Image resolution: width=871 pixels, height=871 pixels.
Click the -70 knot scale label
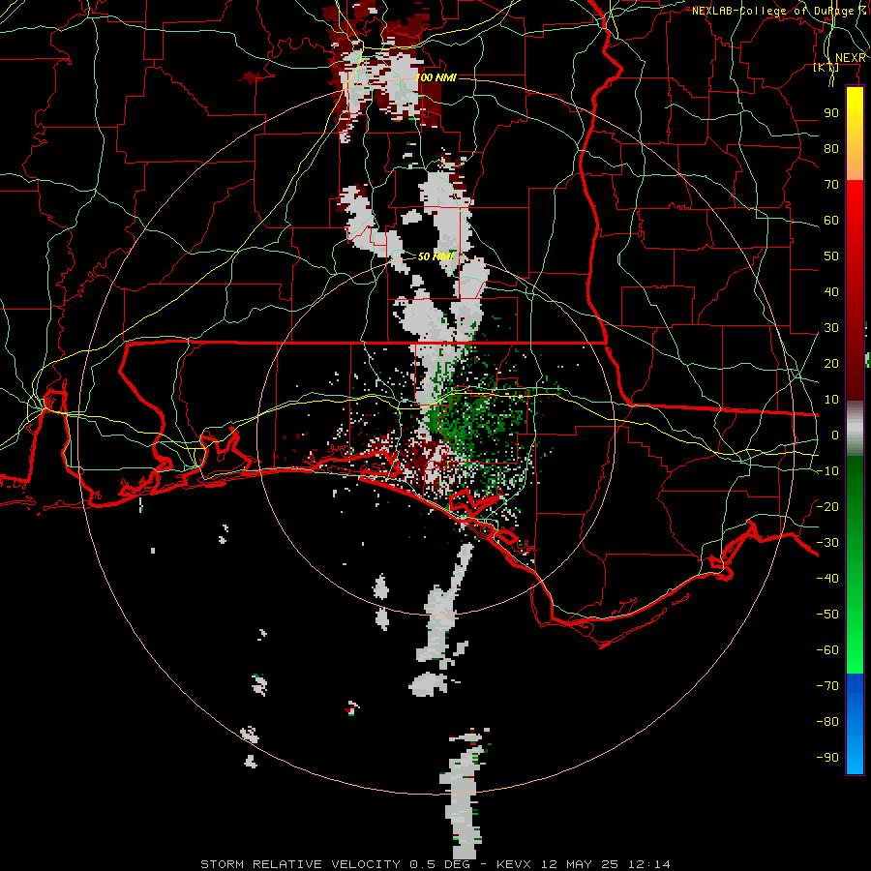pyautogui.click(x=827, y=686)
